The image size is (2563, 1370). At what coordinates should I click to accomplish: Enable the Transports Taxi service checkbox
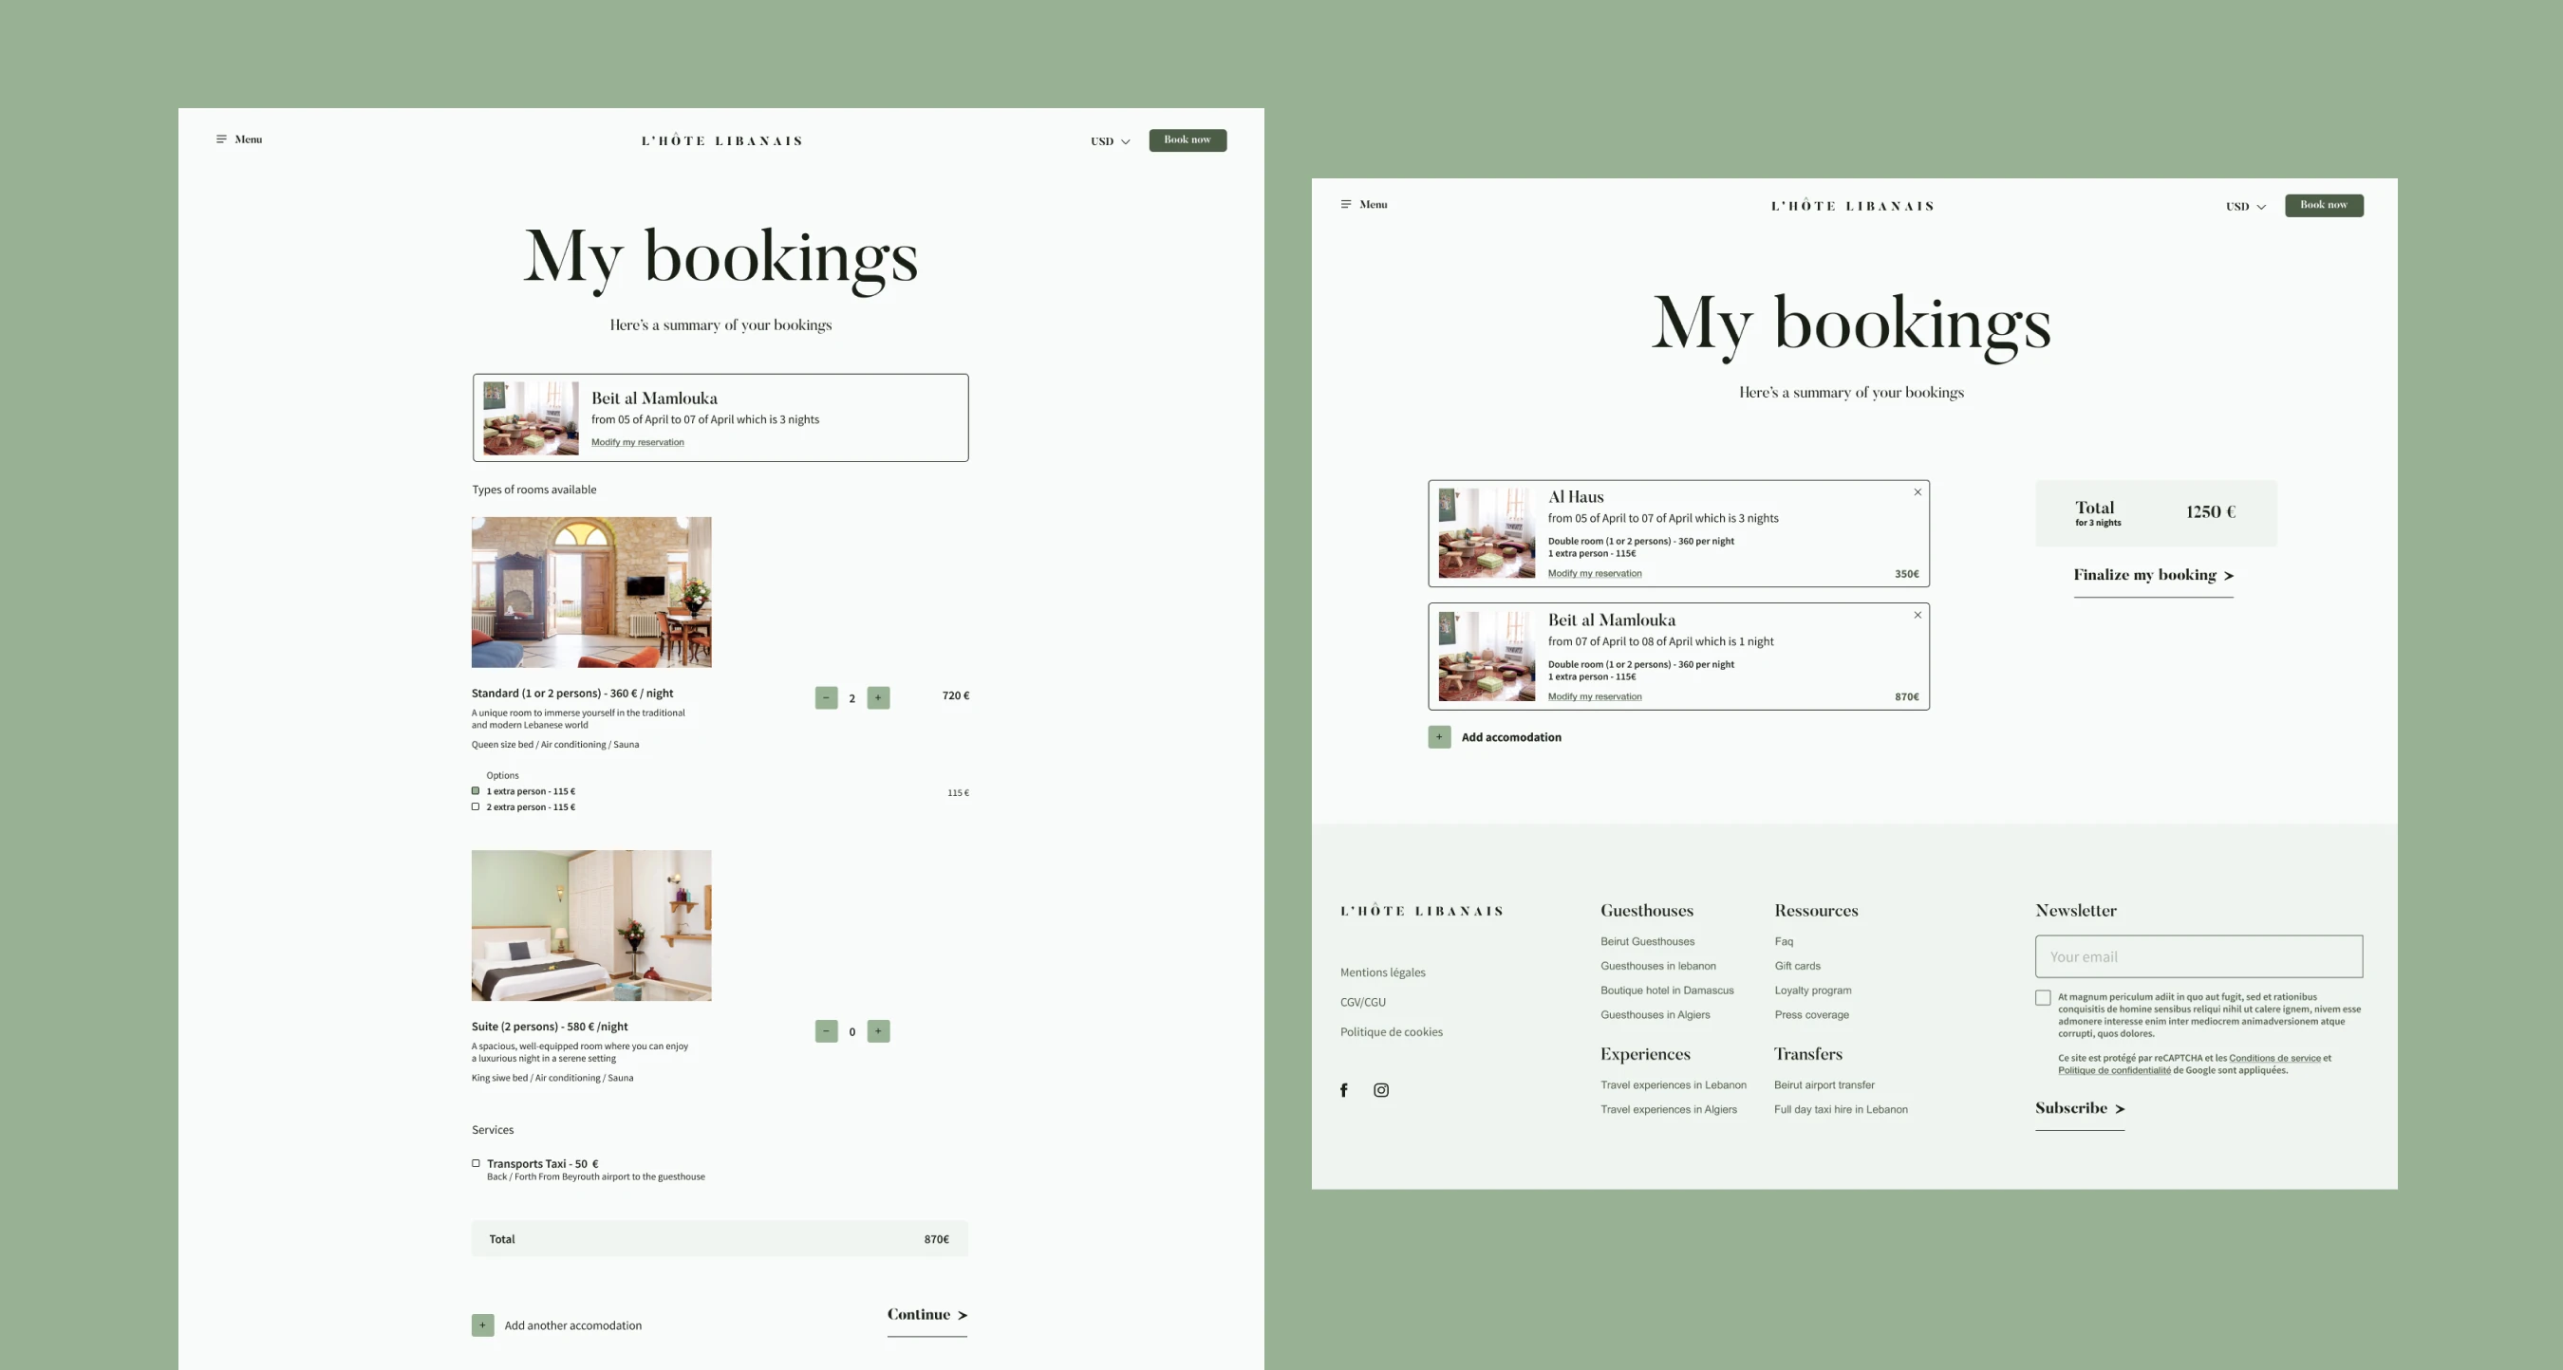476,1163
